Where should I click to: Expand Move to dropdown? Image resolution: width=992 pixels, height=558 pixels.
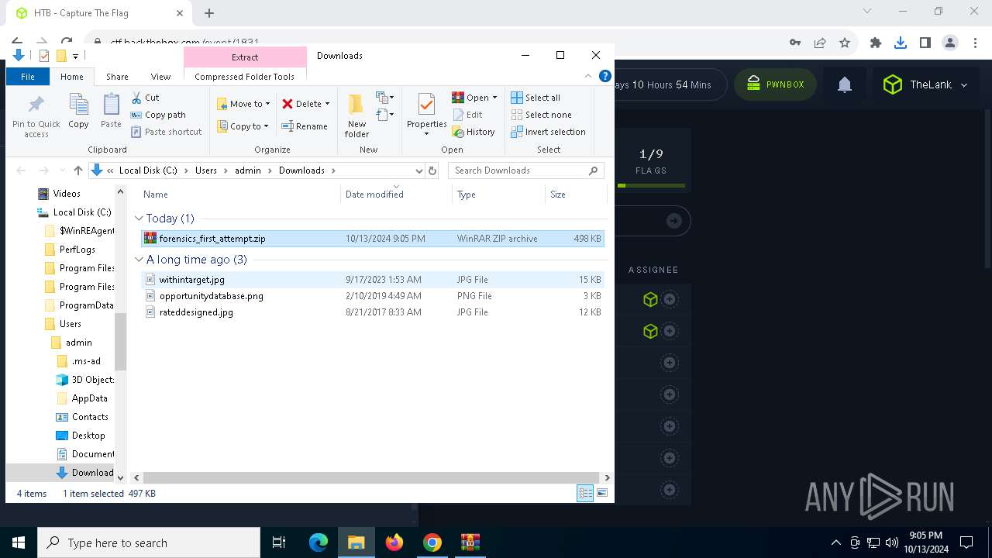(x=267, y=104)
